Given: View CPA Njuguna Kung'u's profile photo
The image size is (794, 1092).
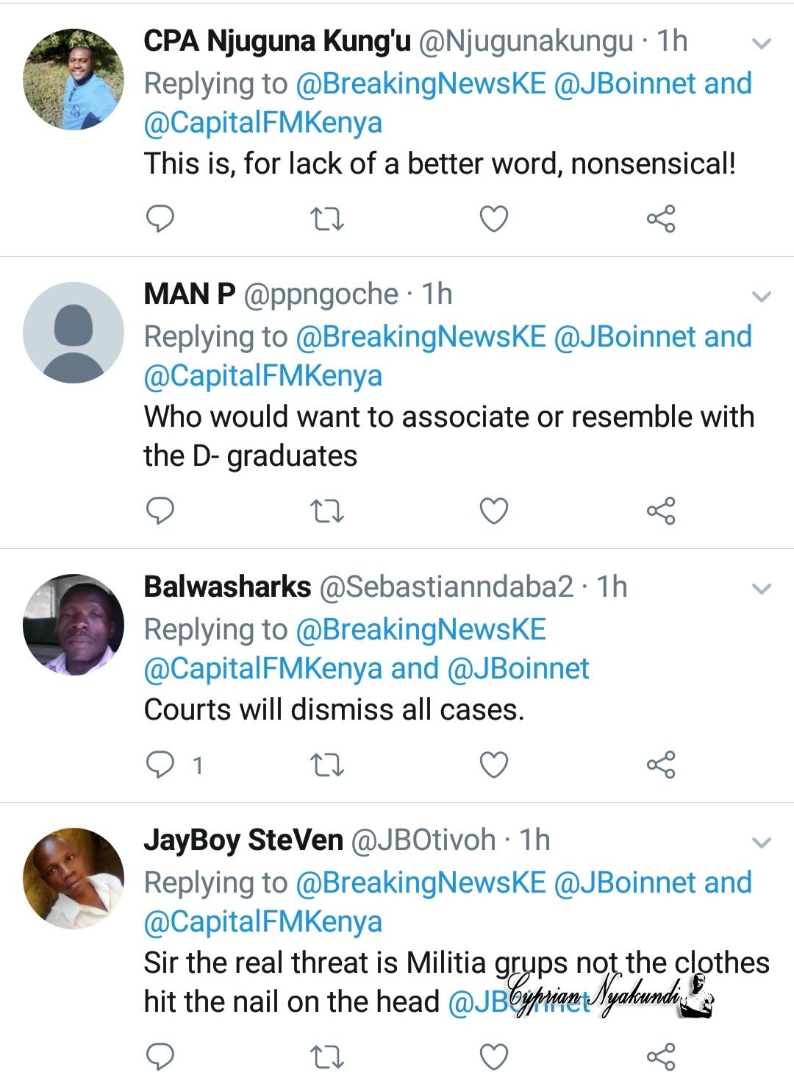Looking at the screenshot, I should coord(74,79).
